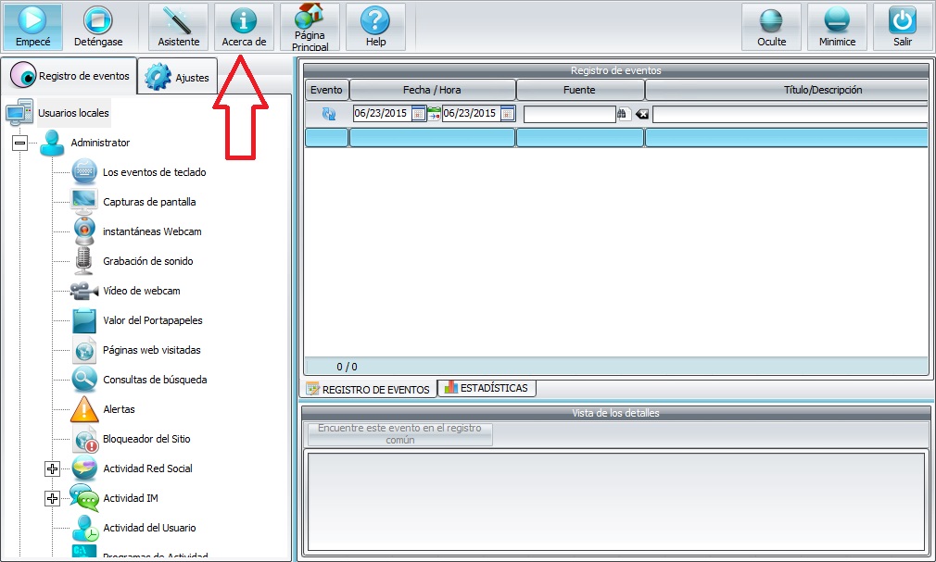
Task: Edit the start date field
Action: (x=382, y=113)
